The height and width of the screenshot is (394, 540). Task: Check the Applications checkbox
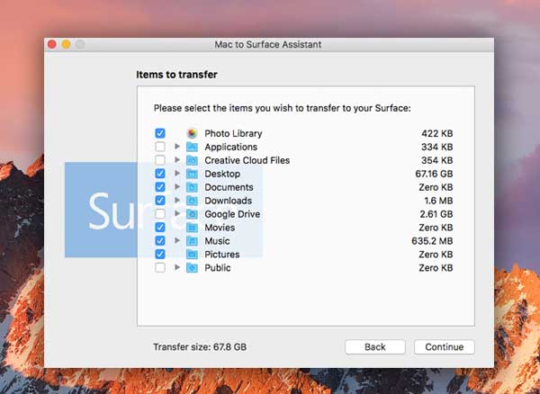tap(160, 147)
